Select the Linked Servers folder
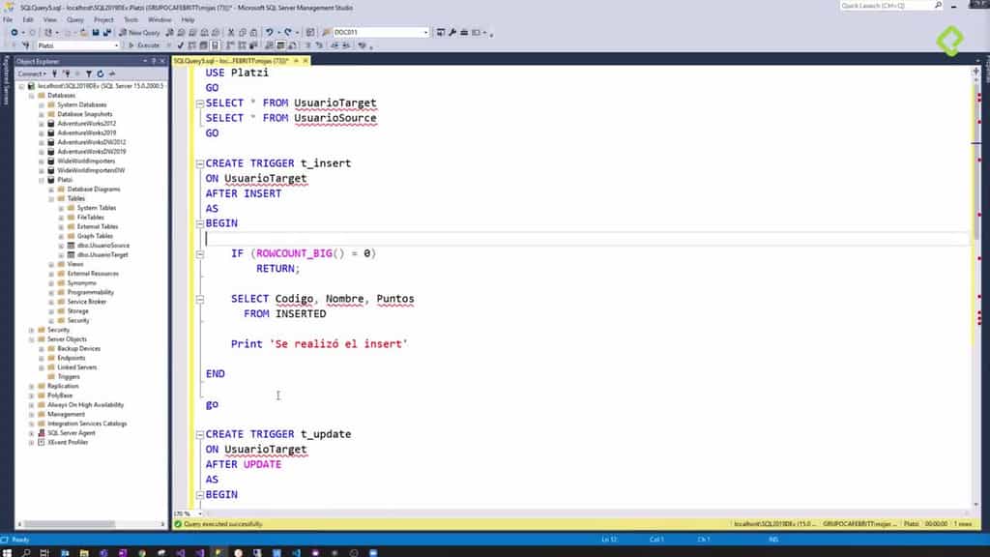 pyautogui.click(x=77, y=367)
